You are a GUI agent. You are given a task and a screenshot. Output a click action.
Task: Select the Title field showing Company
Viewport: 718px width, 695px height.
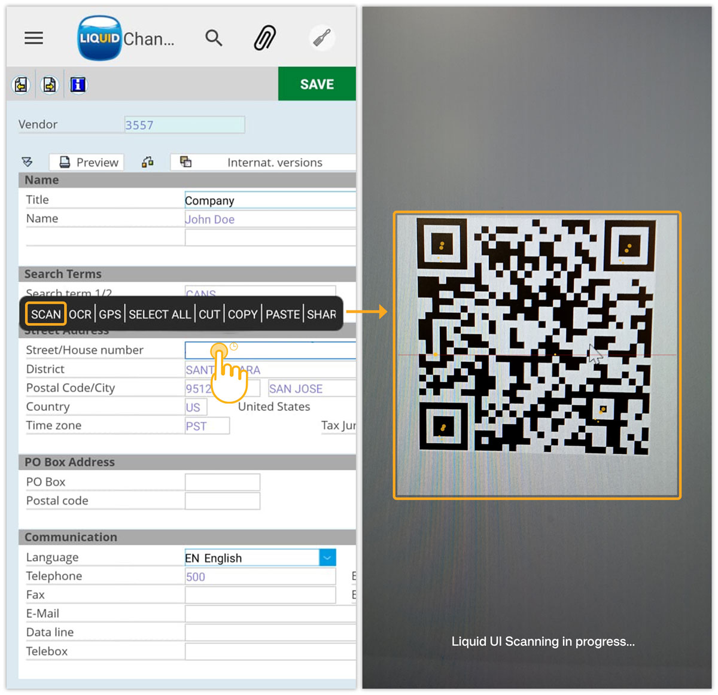click(270, 200)
